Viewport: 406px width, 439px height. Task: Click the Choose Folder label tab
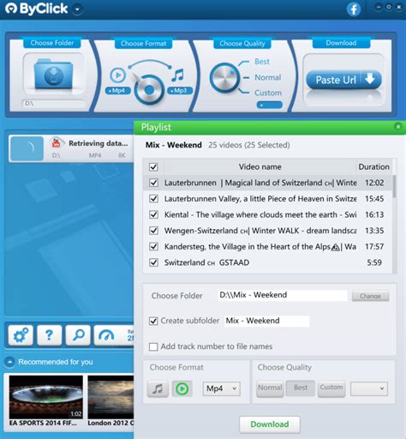(x=52, y=43)
